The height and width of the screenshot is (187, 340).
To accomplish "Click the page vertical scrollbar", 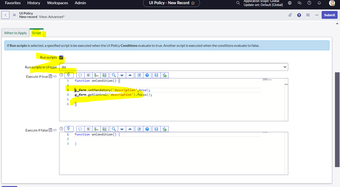I will (337, 120).
